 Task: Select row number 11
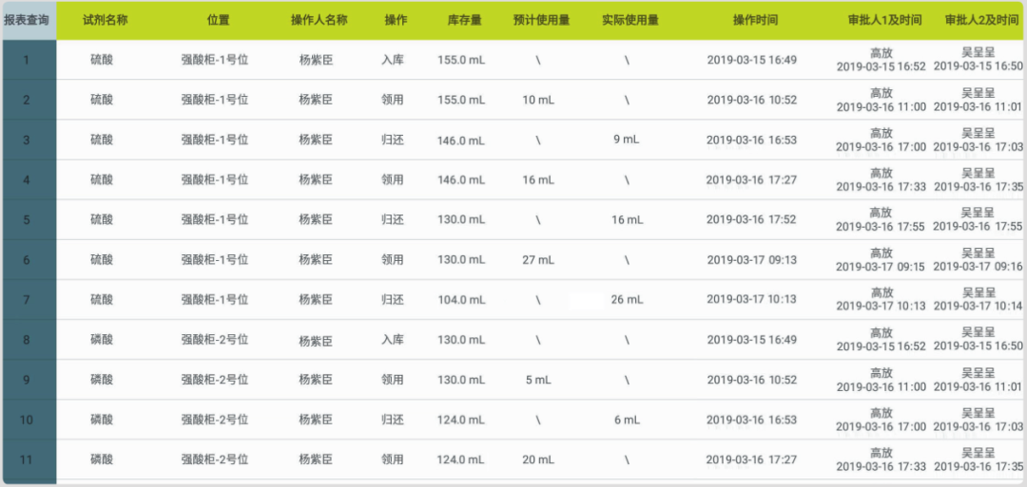(27, 459)
